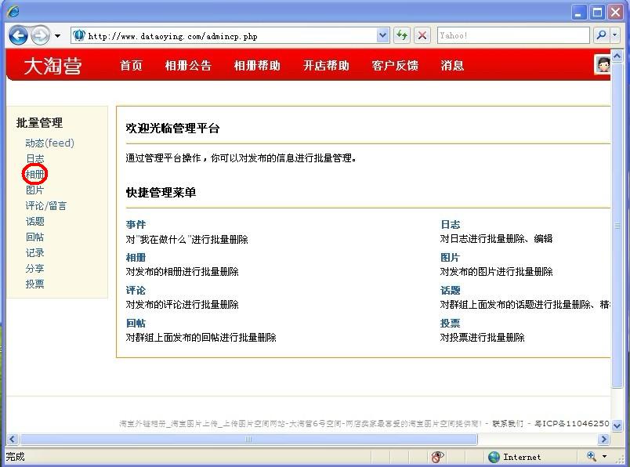Select 话题 in the 批量管理 sidebar
Viewport: 630px width, 467px height.
click(x=35, y=222)
